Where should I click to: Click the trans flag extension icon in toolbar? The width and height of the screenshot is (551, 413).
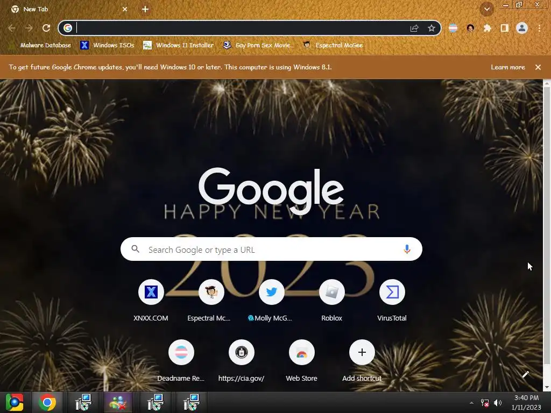[x=453, y=28]
